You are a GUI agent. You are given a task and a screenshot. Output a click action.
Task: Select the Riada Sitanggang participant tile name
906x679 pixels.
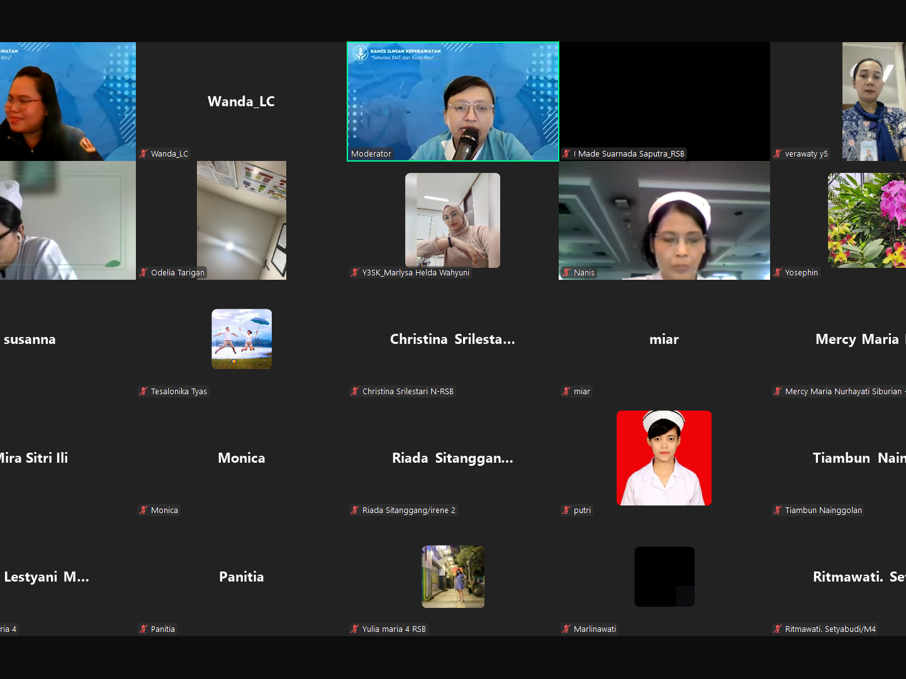pos(452,458)
